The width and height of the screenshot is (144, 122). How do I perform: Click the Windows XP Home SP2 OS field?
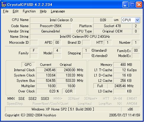pos(63,109)
